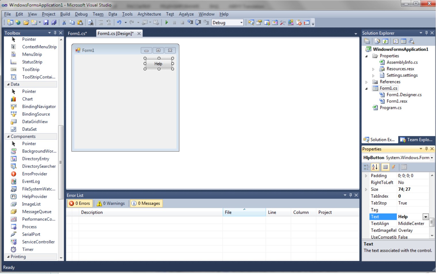The image size is (436, 274).
Task: Toggle the 0 Errors filter
Action: [80, 203]
